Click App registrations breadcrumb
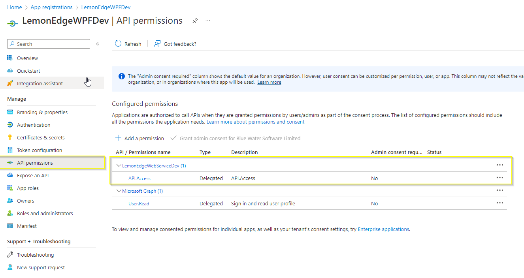The width and height of the screenshot is (524, 278). 51,7
